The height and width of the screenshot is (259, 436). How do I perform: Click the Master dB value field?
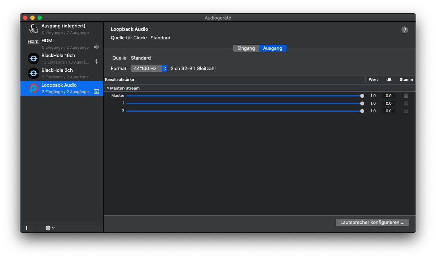click(x=388, y=96)
